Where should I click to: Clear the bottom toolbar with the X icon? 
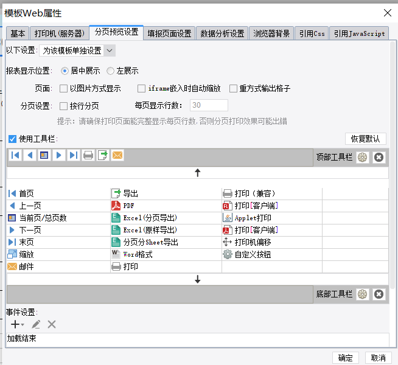point(379,294)
